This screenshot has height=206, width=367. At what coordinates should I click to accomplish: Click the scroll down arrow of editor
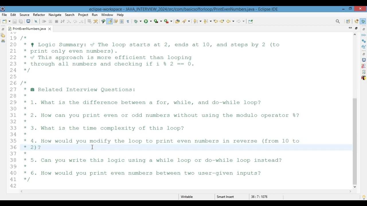point(355,187)
